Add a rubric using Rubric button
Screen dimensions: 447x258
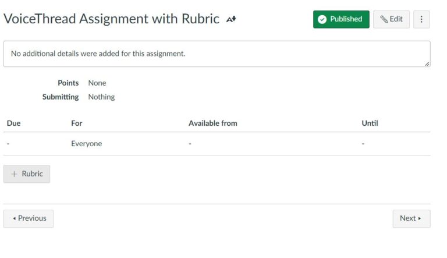27,174
